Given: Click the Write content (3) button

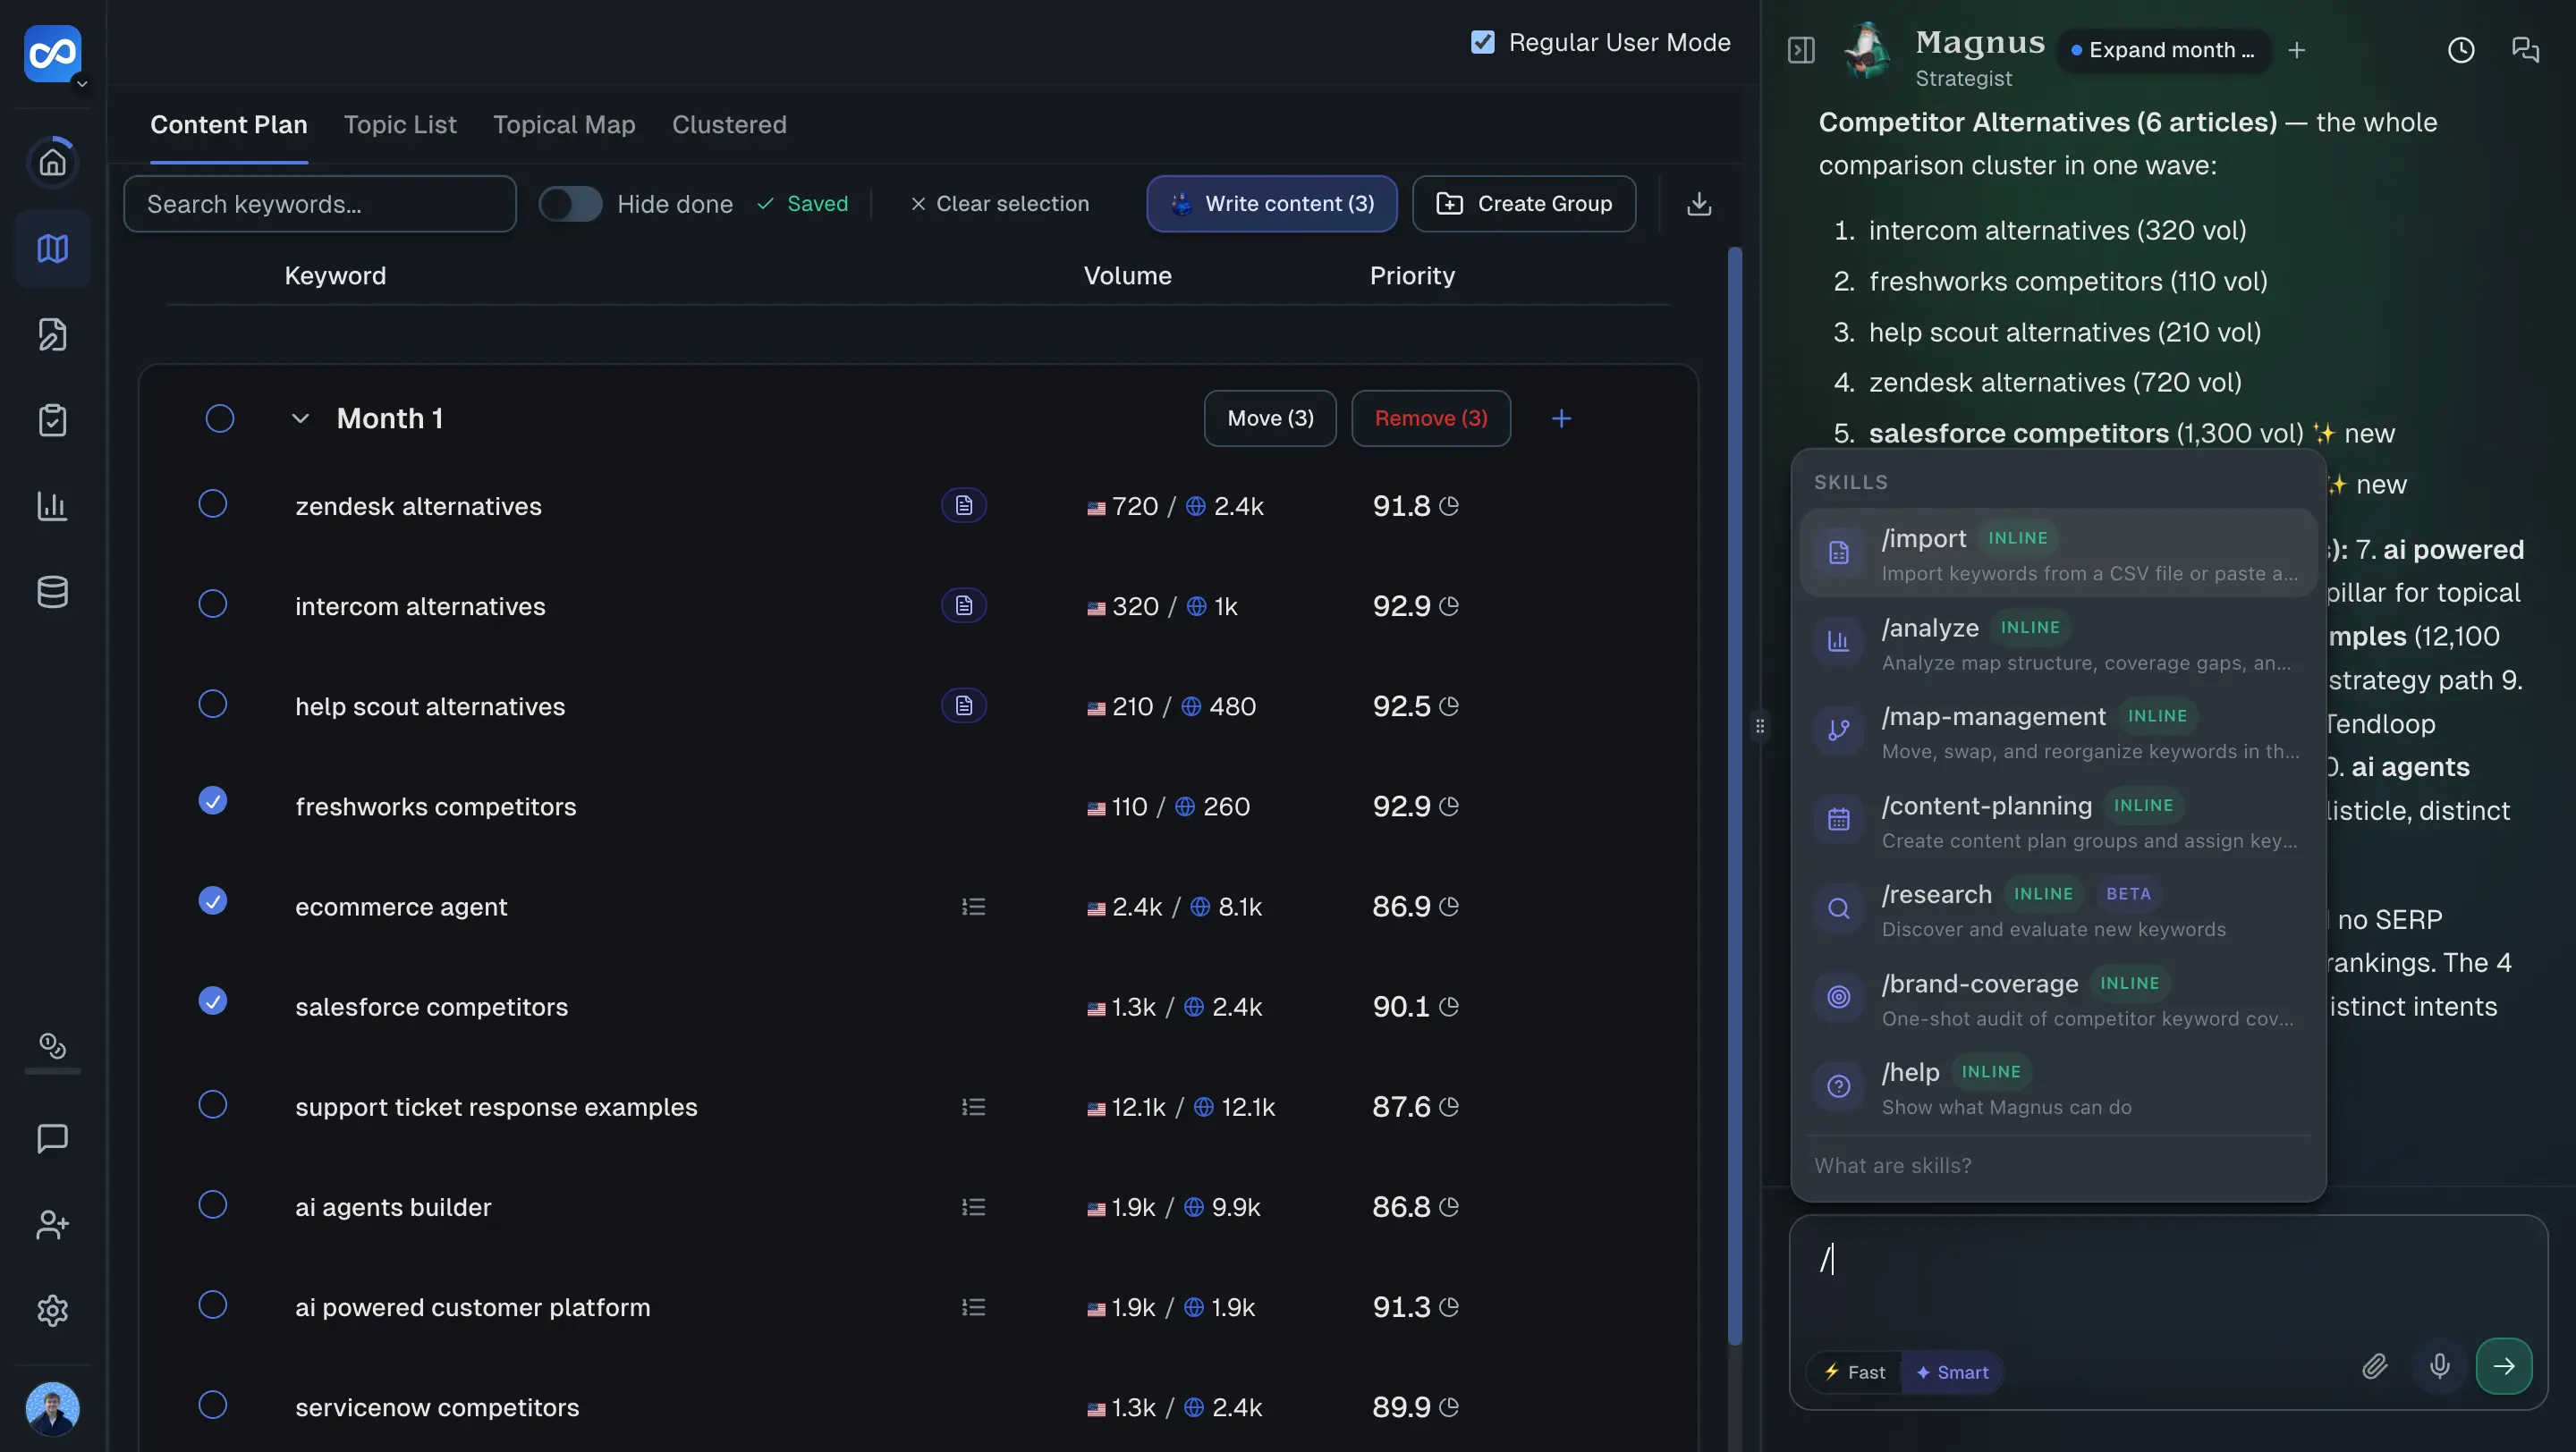Looking at the screenshot, I should [x=1271, y=204].
